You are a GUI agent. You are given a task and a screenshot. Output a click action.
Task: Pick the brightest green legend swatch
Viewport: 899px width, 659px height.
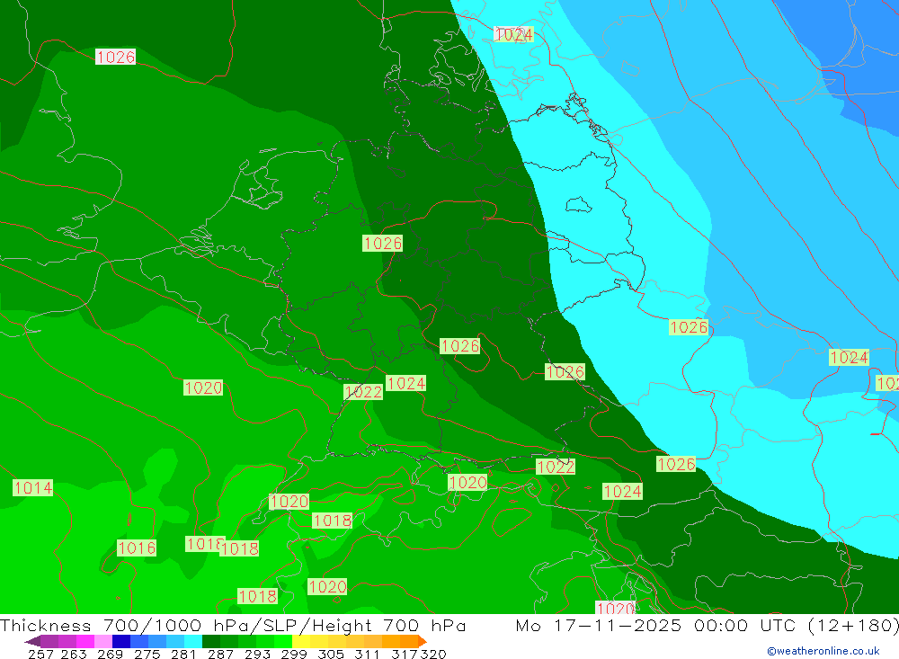pyautogui.click(x=283, y=641)
